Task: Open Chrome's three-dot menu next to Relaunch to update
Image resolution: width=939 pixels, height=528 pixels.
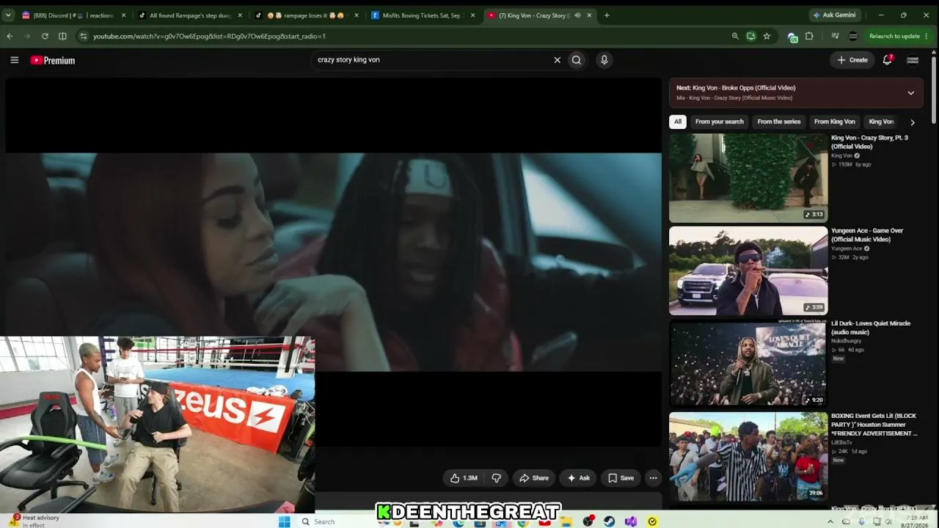Action: tap(927, 36)
